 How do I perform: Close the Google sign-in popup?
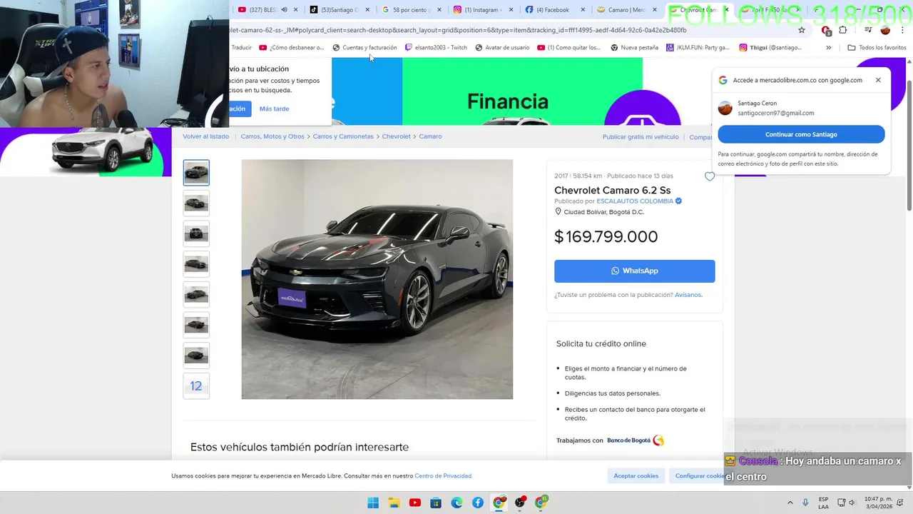click(878, 80)
